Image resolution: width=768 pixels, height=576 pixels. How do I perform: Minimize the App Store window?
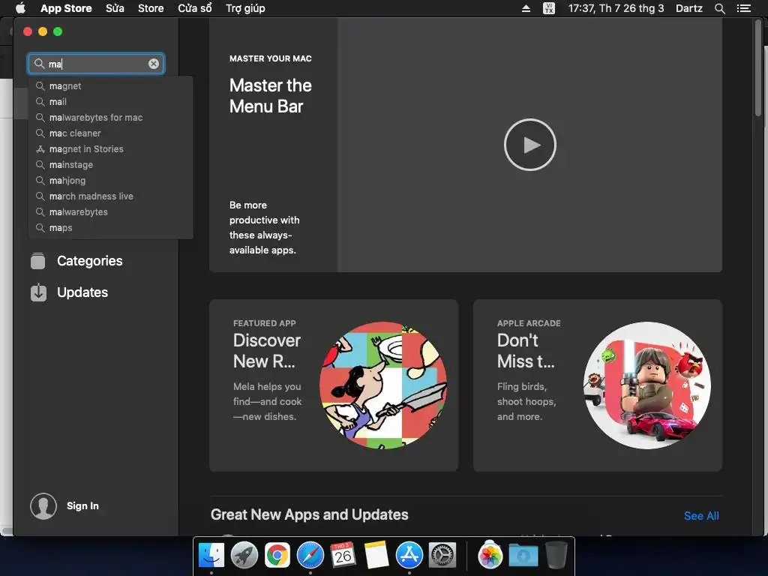[x=43, y=31]
